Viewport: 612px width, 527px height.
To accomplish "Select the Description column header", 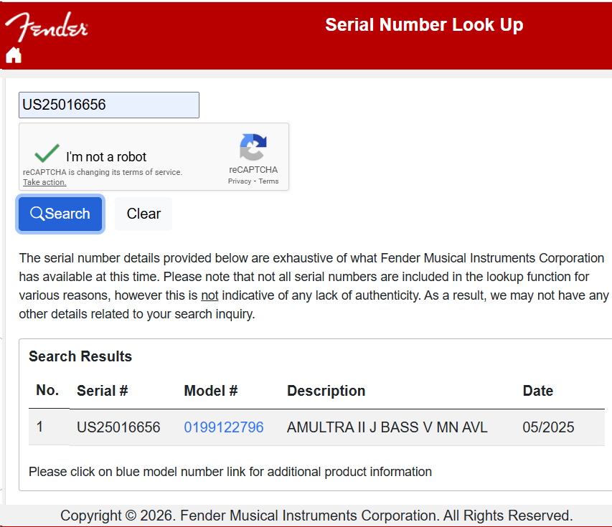I will 326,391.
